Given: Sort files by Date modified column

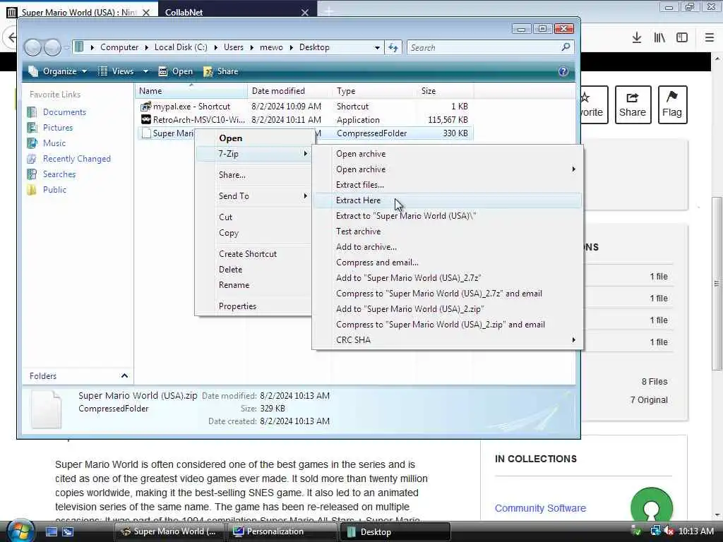Looking at the screenshot, I should click(289, 91).
